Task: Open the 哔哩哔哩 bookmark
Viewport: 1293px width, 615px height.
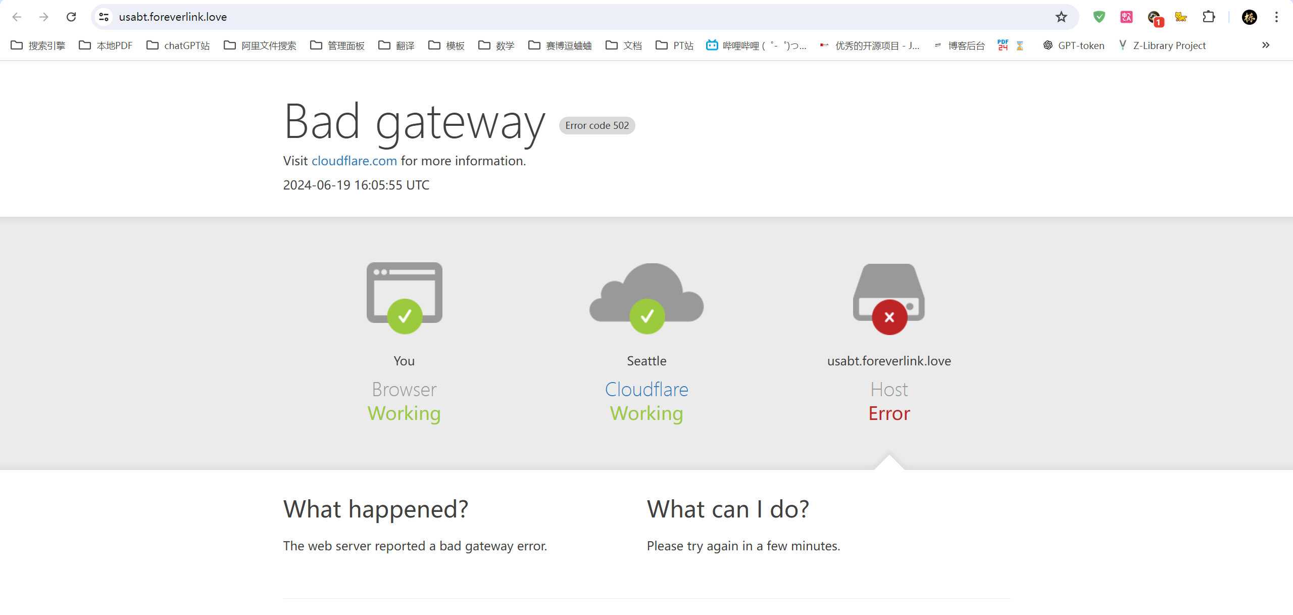Action: click(756, 45)
